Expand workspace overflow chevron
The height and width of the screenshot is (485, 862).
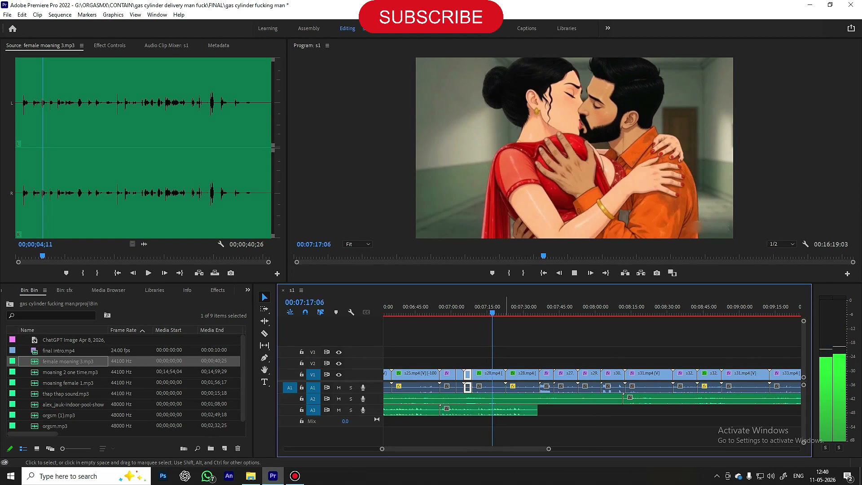pos(607,28)
